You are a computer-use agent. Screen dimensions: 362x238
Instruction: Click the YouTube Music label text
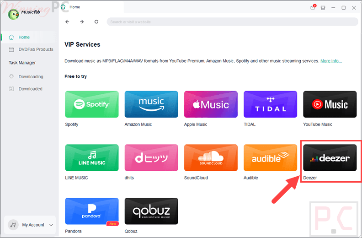318,124
